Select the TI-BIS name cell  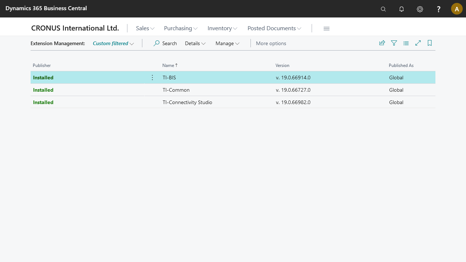169,78
